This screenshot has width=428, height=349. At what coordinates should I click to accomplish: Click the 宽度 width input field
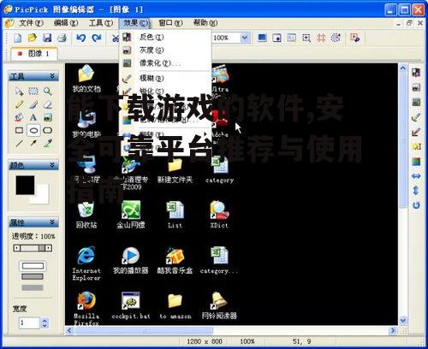click(30, 323)
